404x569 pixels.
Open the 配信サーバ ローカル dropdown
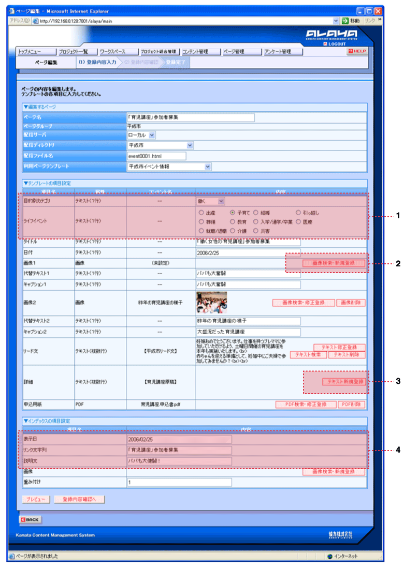pos(141,135)
